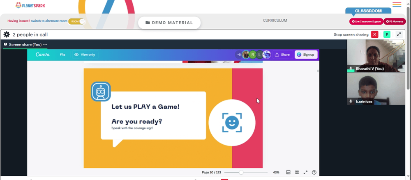The width and height of the screenshot is (411, 180).
Task: Enter Canva fullscreen presentation mode
Action: (x=305, y=172)
